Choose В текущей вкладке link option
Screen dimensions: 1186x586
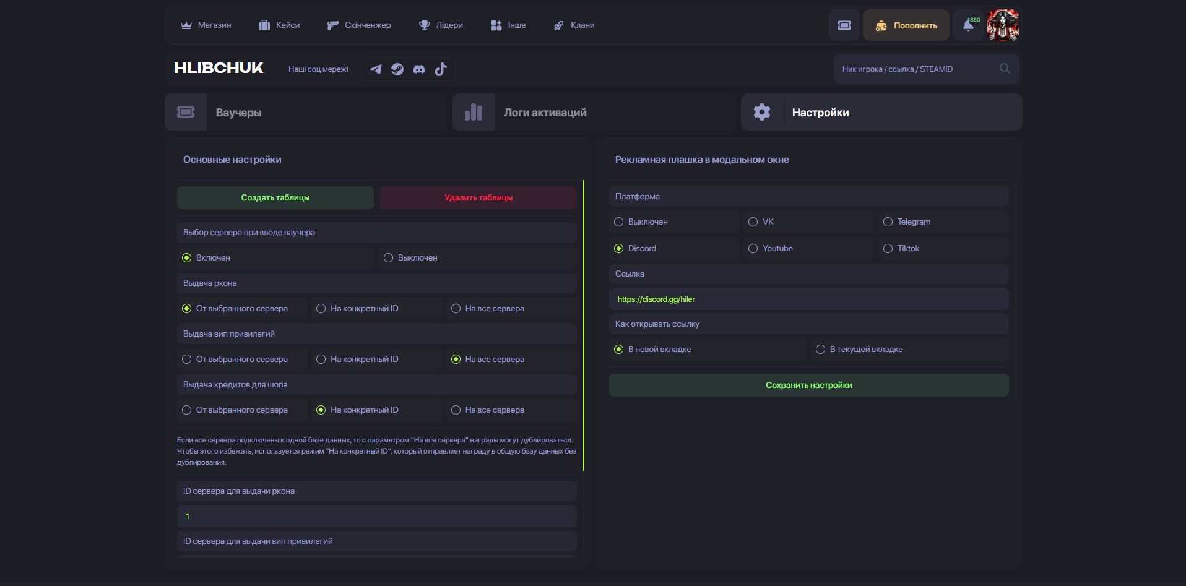pos(910,349)
